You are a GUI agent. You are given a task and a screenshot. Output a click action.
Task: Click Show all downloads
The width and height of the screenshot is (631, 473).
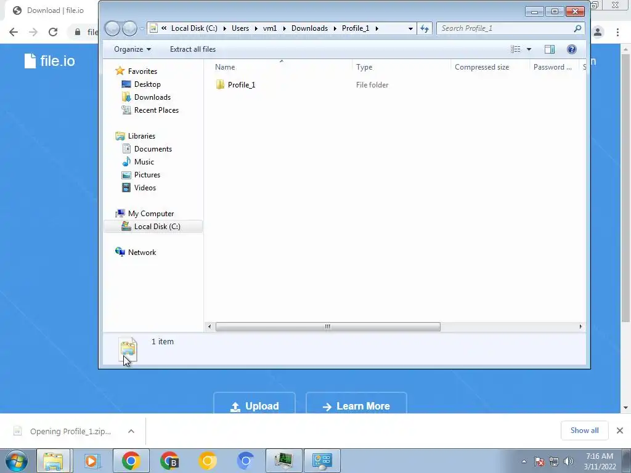tap(584, 431)
